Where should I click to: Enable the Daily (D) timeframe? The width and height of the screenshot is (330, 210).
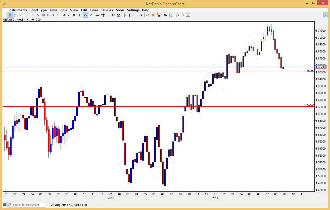(79, 15)
